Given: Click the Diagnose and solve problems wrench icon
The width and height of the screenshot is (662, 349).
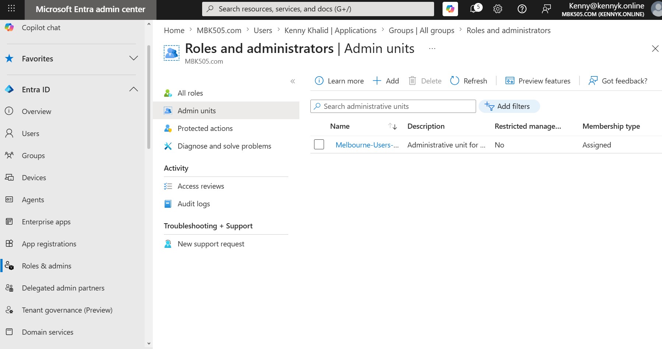Looking at the screenshot, I should coord(168,146).
